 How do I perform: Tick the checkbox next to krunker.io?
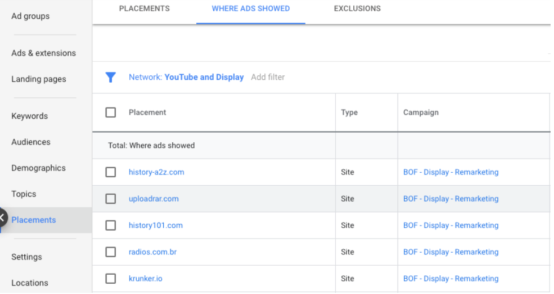coord(111,279)
